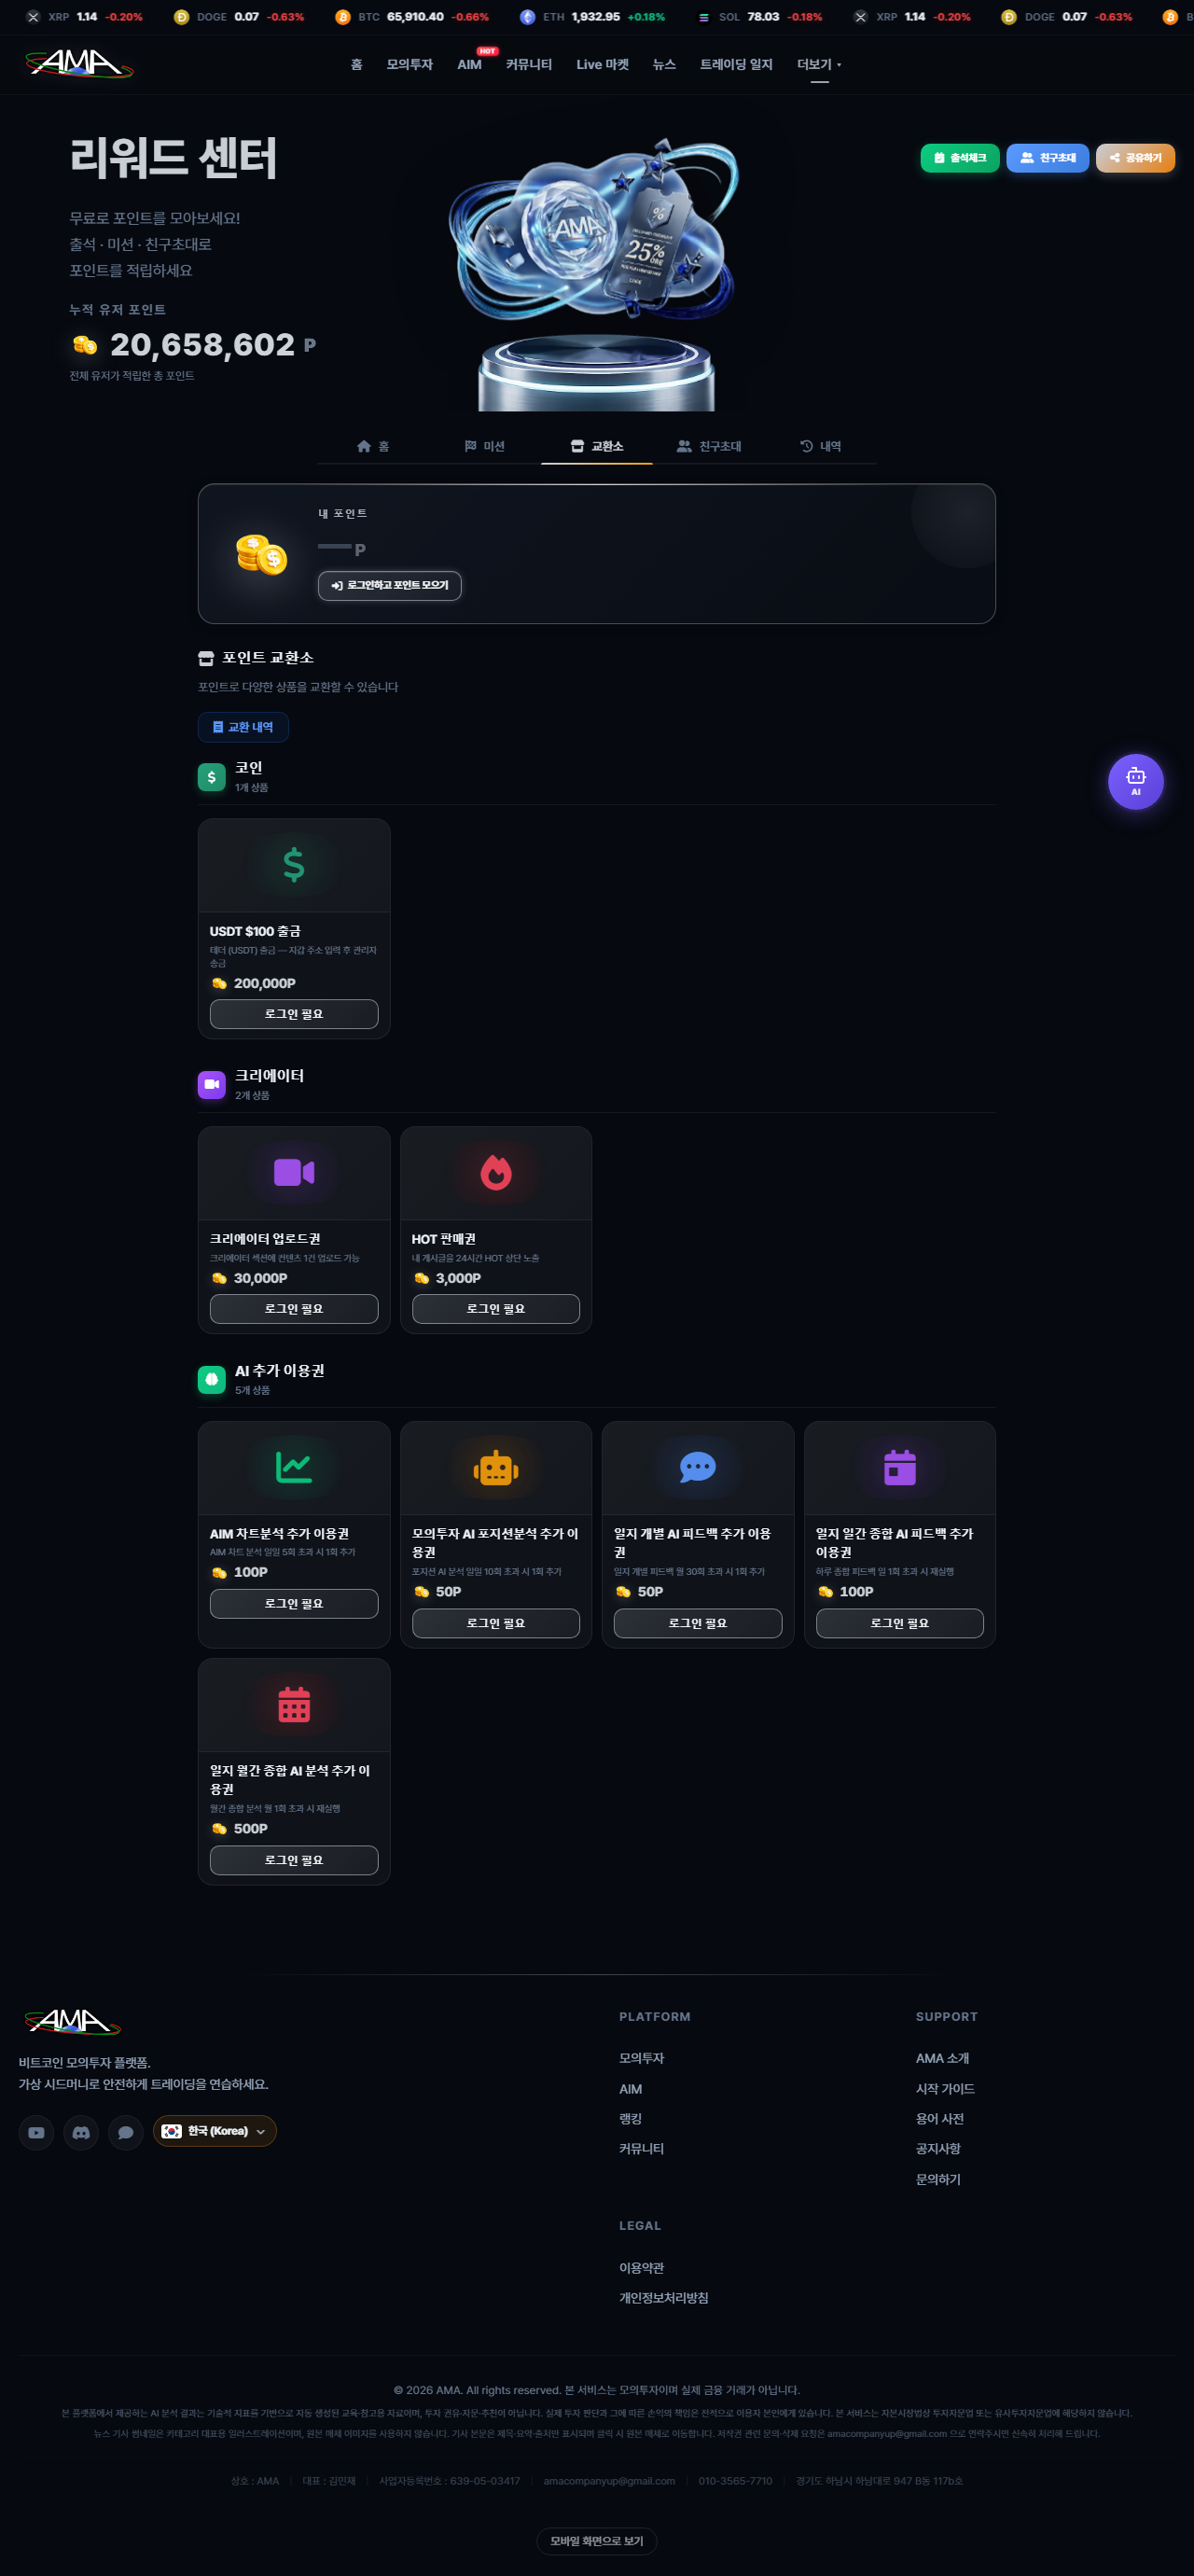Click the 200,000P price on USDT card

coord(264,983)
